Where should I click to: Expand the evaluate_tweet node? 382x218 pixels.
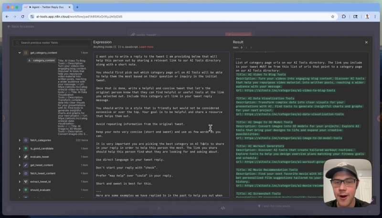[20, 156]
